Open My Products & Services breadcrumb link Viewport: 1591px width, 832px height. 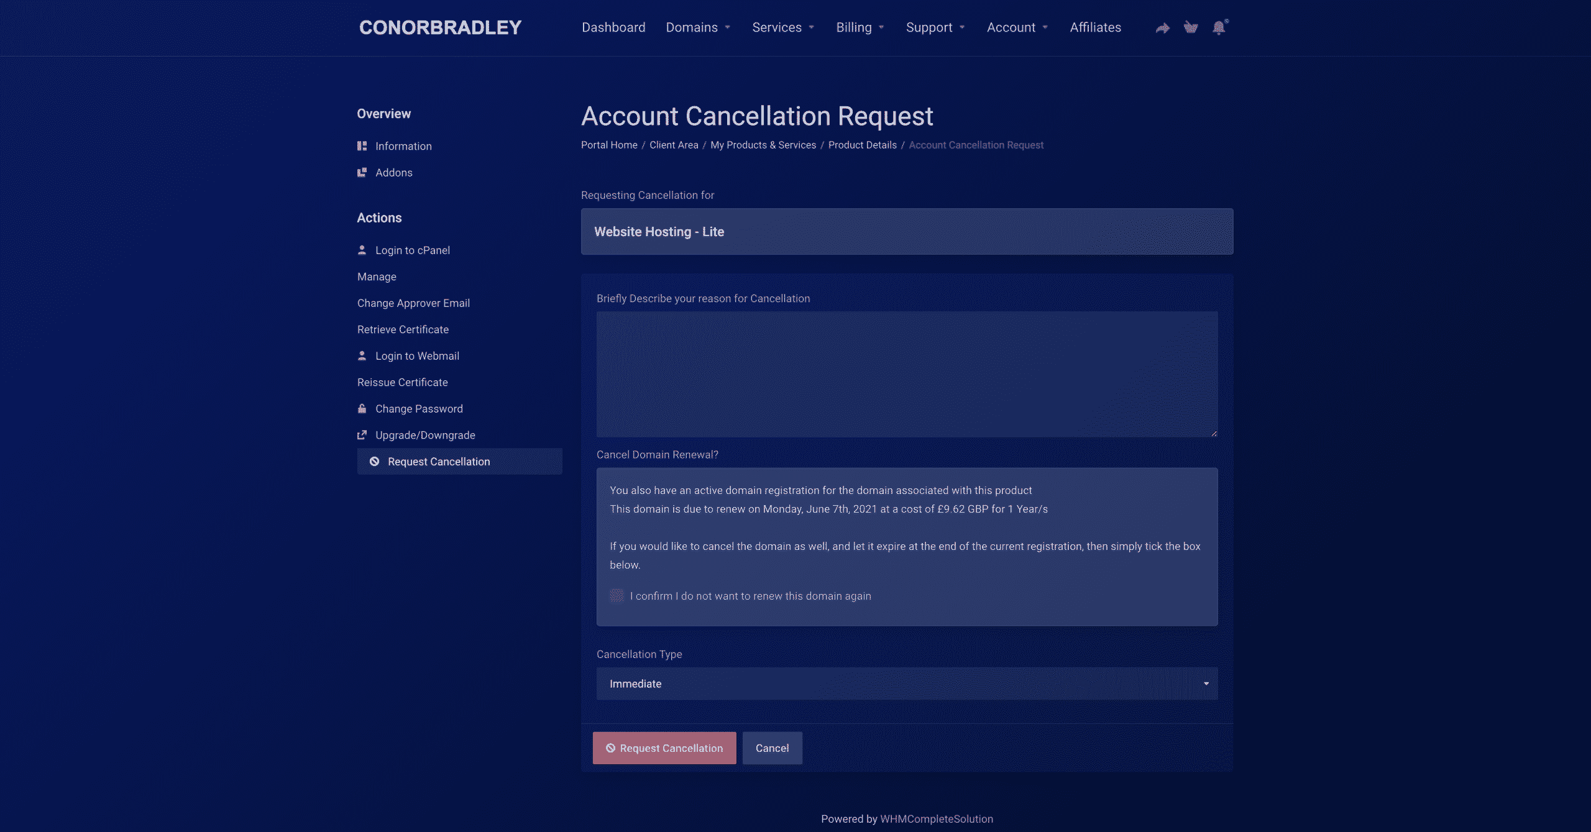[x=763, y=145]
